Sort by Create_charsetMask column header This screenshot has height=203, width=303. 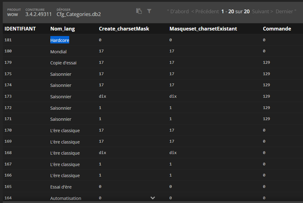(124, 29)
